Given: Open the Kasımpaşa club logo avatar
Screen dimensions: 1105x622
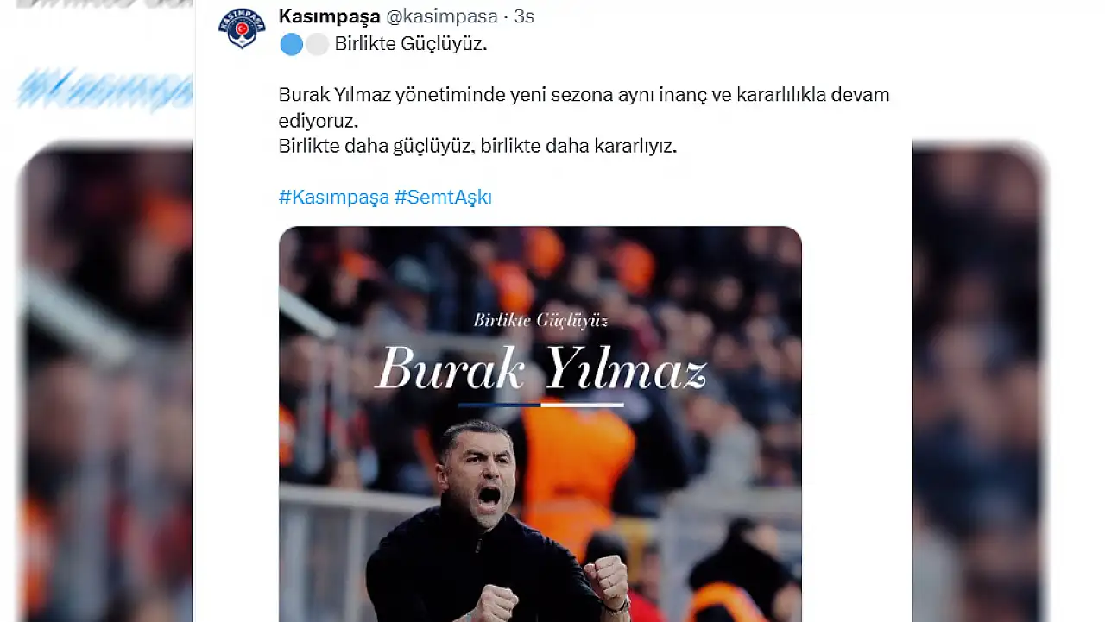Looking at the screenshot, I should (x=242, y=28).
